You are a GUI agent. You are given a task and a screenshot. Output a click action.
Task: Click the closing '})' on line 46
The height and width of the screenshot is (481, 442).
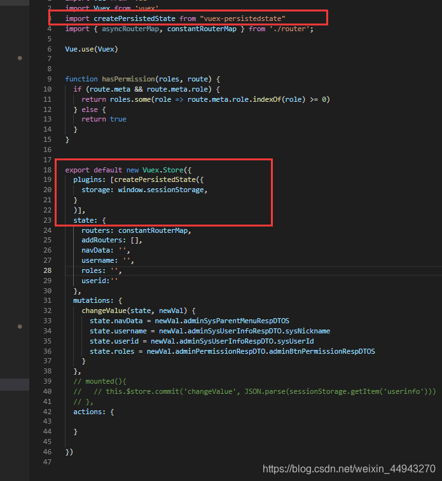click(69, 452)
